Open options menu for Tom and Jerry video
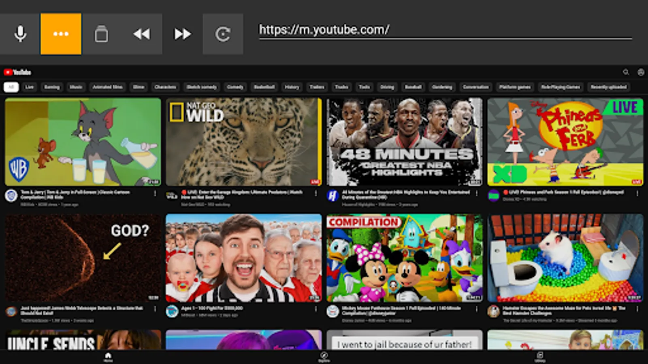Viewport: 648px width, 364px height. pos(155,194)
